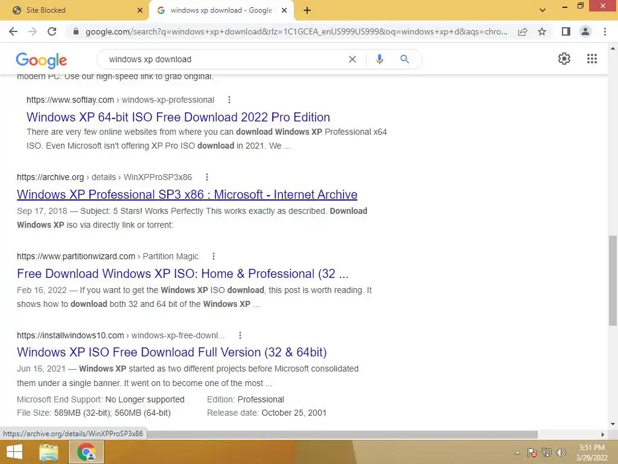
Task: Open options for partitionwizard.com result
Action: [214, 256]
